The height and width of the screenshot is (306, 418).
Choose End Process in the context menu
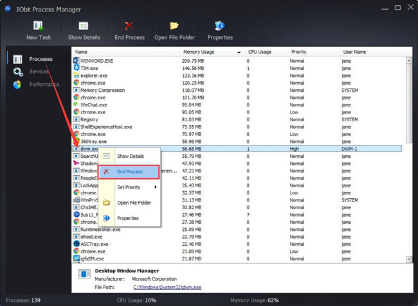tap(129, 172)
